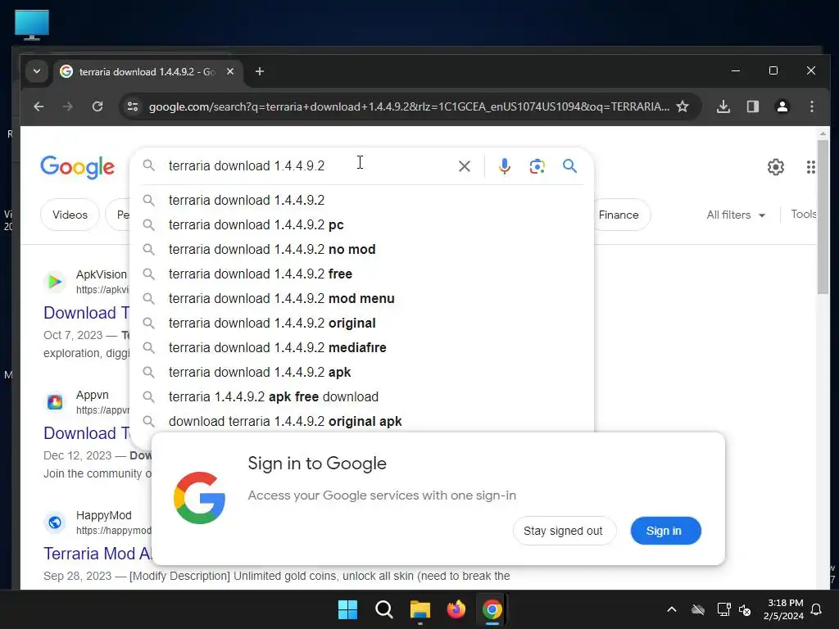Viewport: 839px width, 629px height.
Task: Open search by image (Lens) icon
Action: pyautogui.click(x=537, y=166)
